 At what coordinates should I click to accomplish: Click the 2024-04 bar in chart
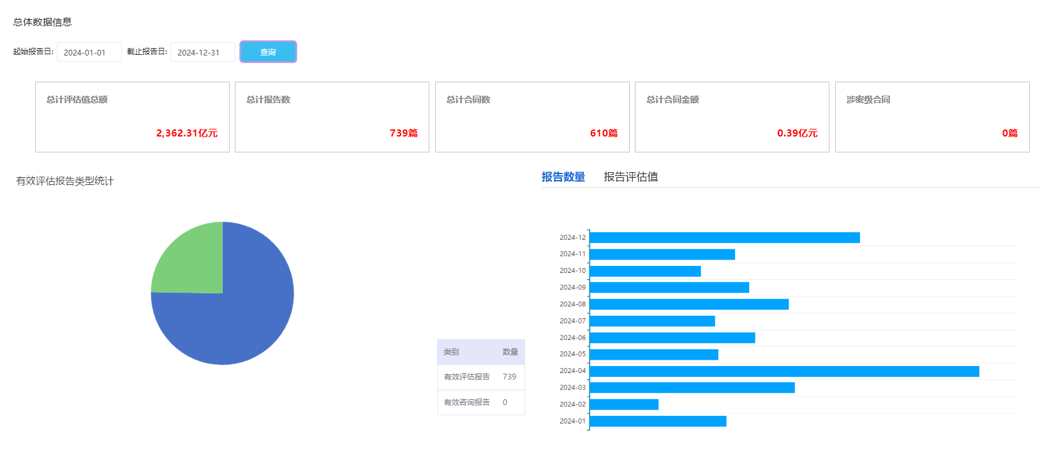click(784, 371)
